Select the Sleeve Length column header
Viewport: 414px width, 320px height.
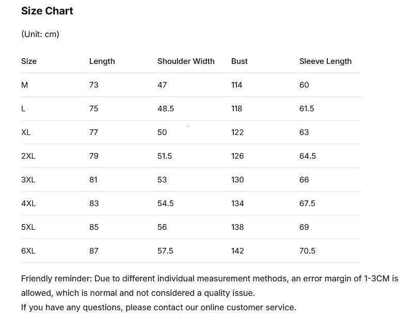coord(325,61)
